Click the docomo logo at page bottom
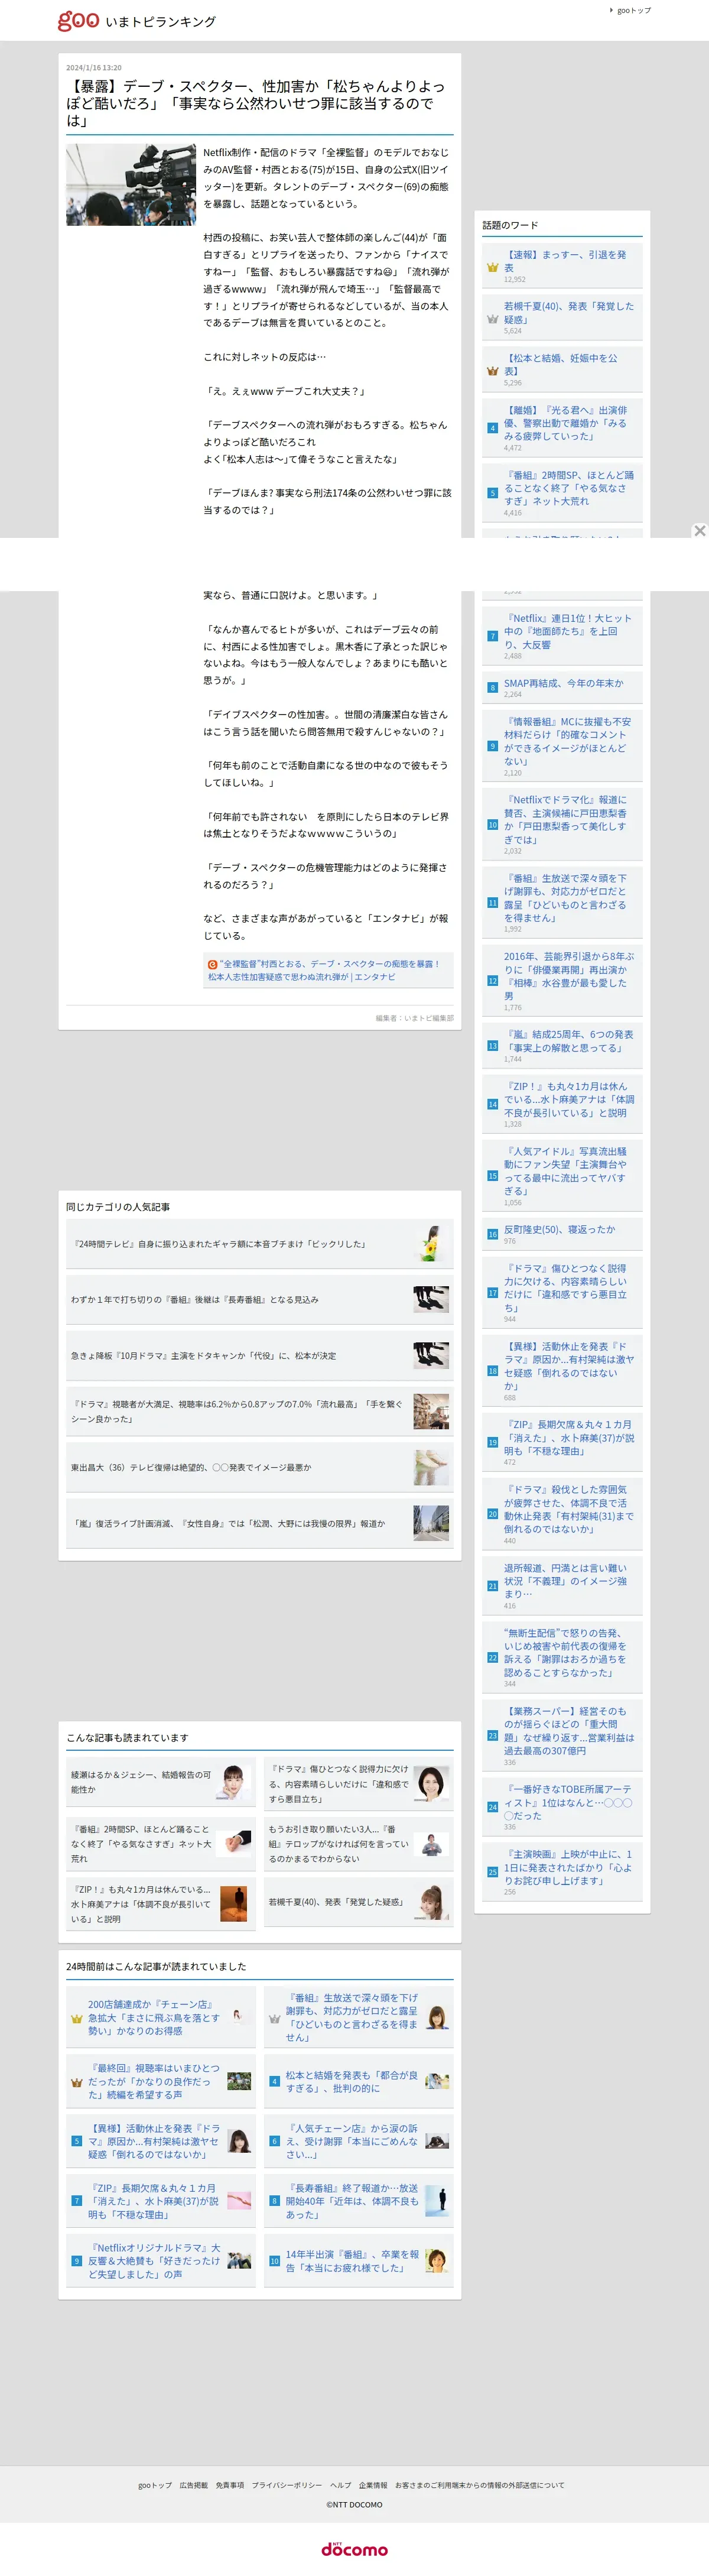 point(354,2549)
